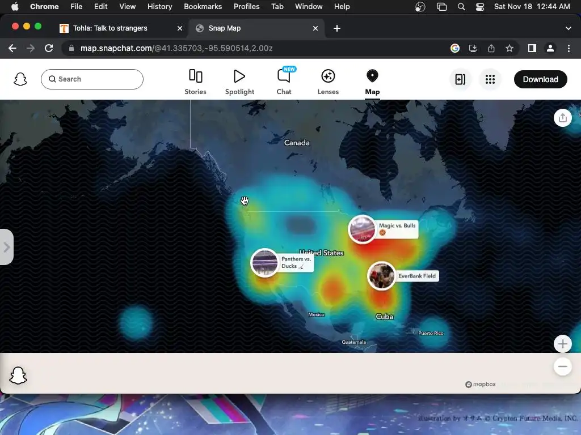The height and width of the screenshot is (435, 581).
Task: Click the install app icon in address bar
Action: pyautogui.click(x=473, y=48)
